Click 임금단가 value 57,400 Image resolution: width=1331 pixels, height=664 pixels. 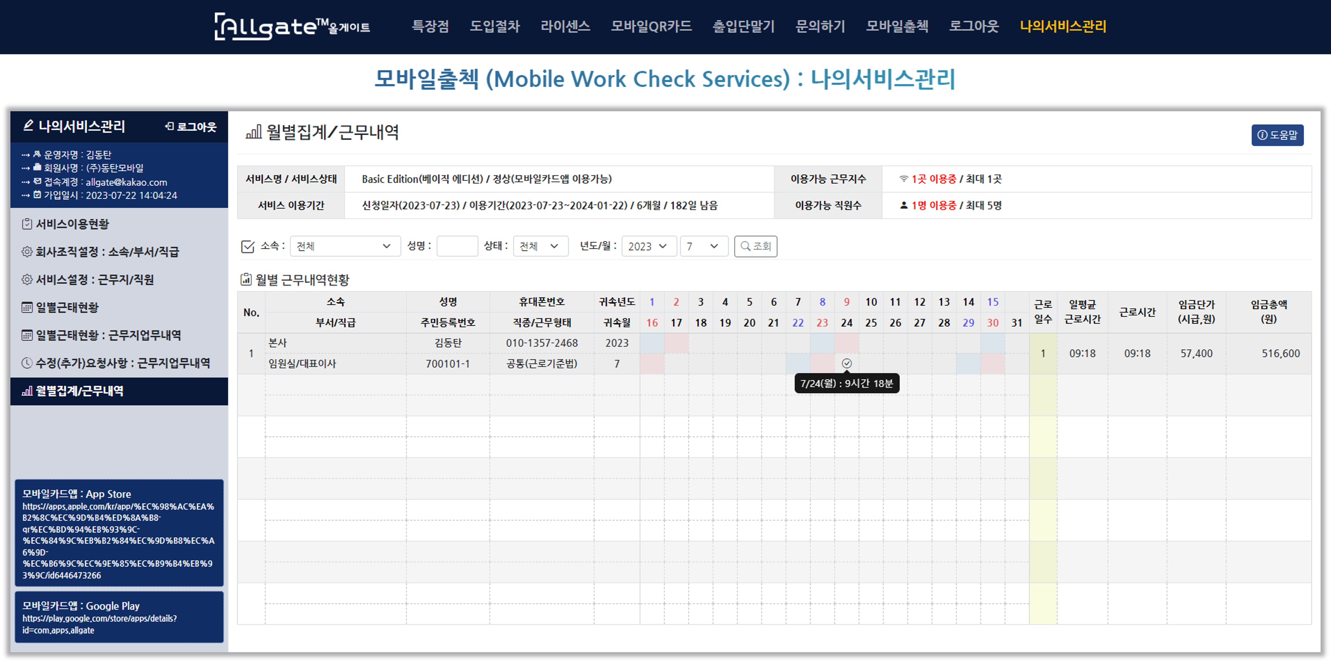pyautogui.click(x=1196, y=353)
